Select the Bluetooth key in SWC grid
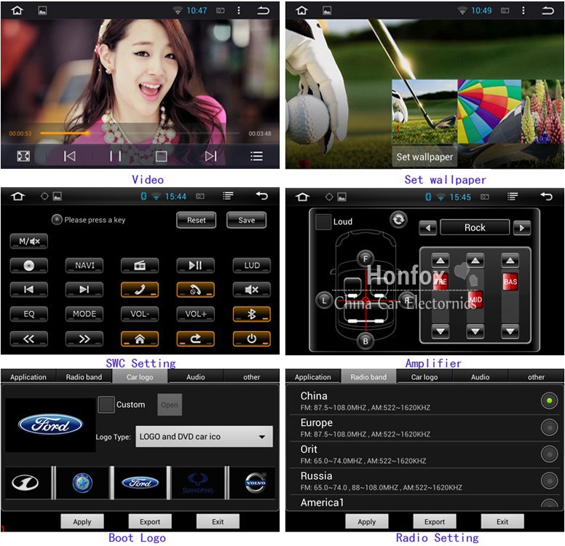This screenshot has height=546, width=565. [x=251, y=314]
